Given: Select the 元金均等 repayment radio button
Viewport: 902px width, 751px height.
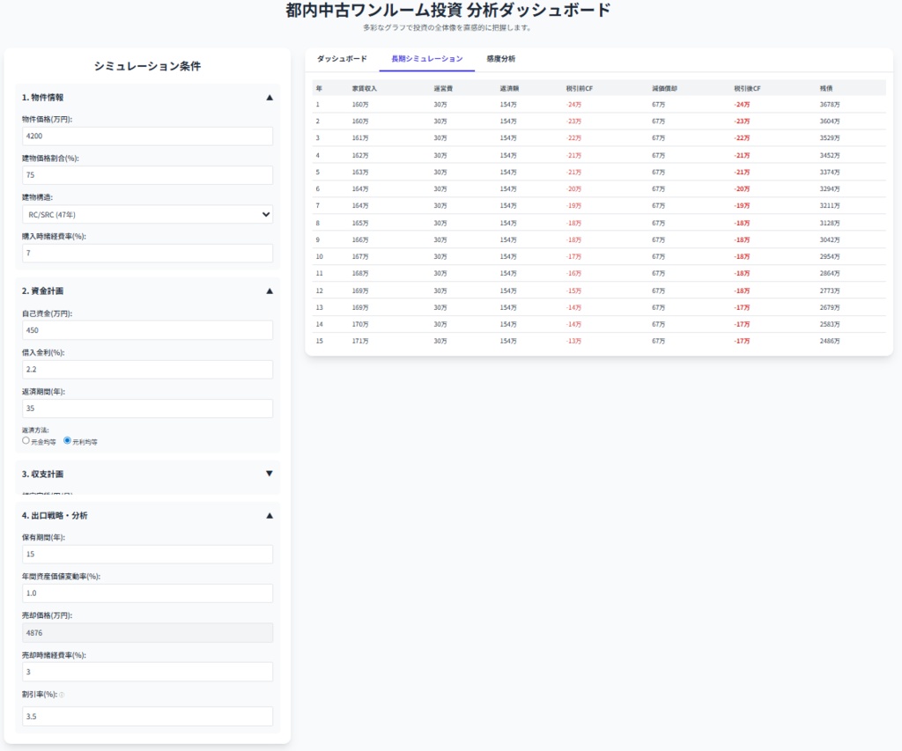Looking at the screenshot, I should coord(26,440).
